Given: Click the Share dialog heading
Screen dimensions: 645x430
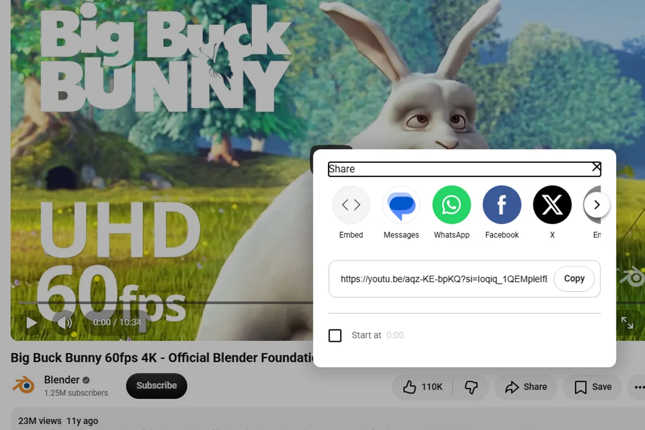Looking at the screenshot, I should (x=342, y=169).
